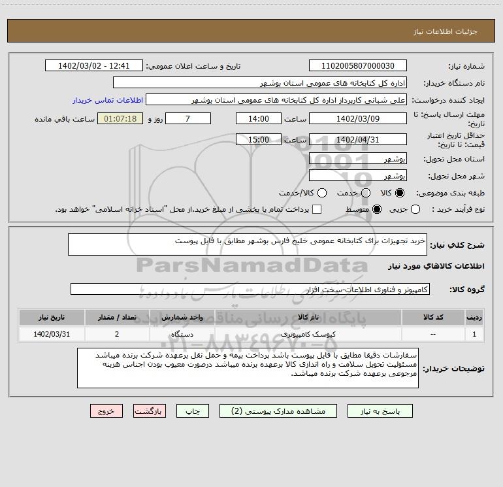Image resolution: width=503 pixels, height=487 pixels.
Task: Click price validity date 1402/04/31
Action: [358, 139]
